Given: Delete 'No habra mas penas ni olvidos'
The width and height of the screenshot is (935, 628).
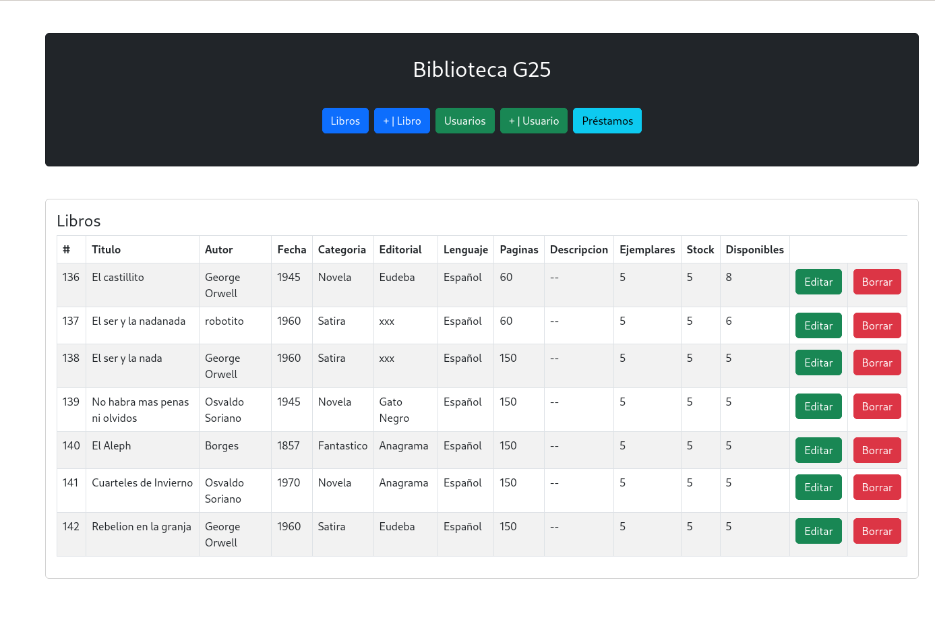Looking at the screenshot, I should tap(877, 406).
